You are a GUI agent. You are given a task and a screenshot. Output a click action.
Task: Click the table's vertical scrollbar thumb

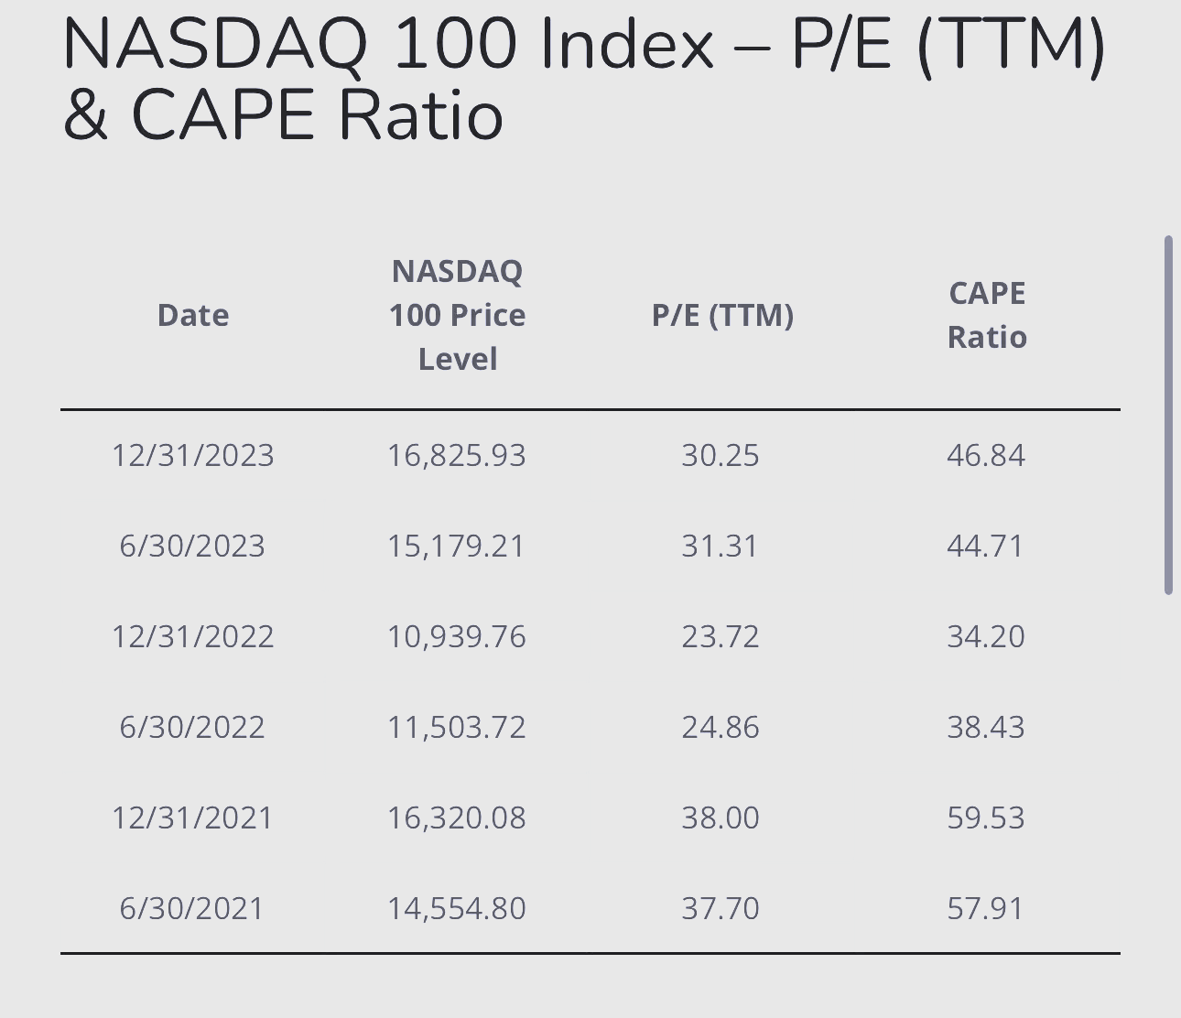pyautogui.click(x=1168, y=415)
